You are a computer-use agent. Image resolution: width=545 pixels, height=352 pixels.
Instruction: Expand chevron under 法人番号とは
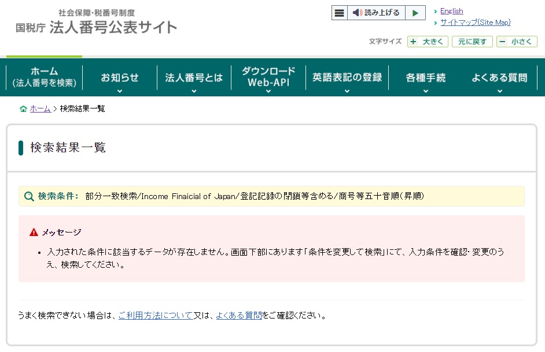194,91
